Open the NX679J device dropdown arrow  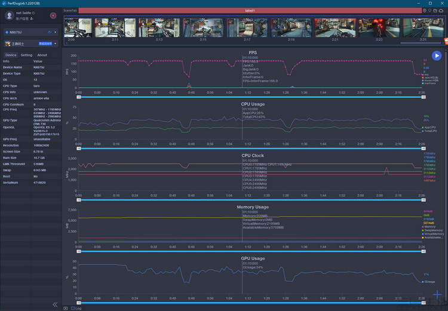tap(55, 32)
